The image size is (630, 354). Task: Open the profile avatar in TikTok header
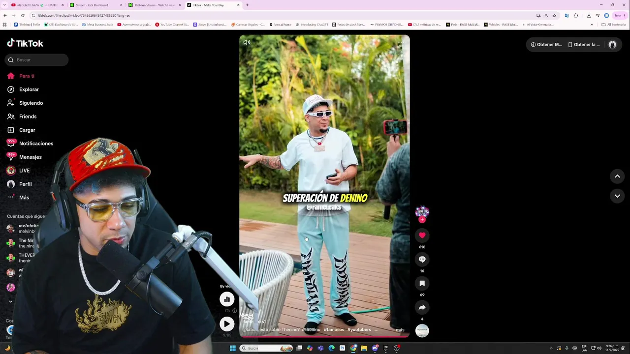pos(612,45)
